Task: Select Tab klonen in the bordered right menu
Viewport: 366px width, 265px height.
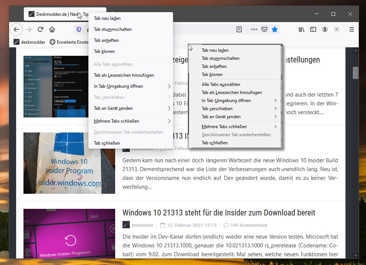Action: tap(235, 74)
